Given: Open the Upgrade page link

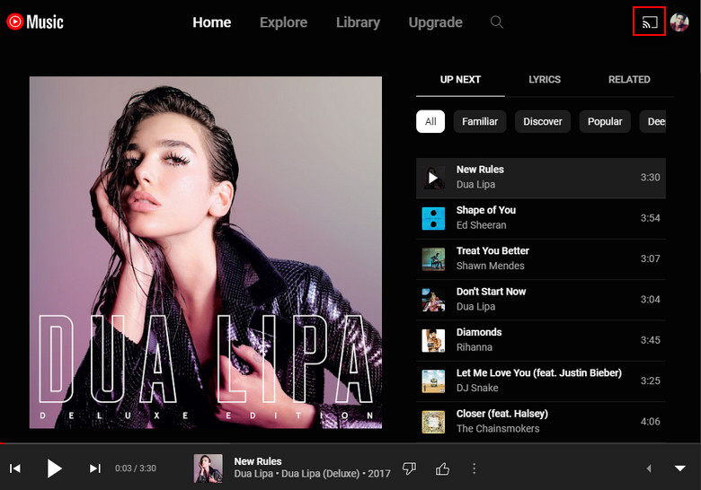Looking at the screenshot, I should [435, 22].
